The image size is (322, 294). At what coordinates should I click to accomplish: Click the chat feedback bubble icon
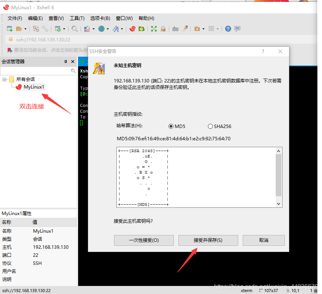(x=237, y=29)
